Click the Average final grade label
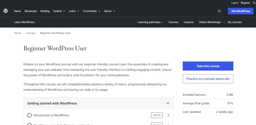The image size is (256, 125). [196, 103]
